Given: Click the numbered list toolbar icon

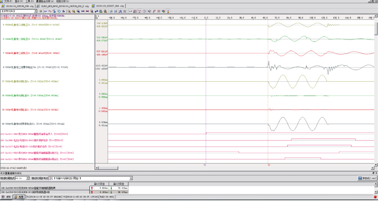Looking at the screenshot, I should pos(111,11).
